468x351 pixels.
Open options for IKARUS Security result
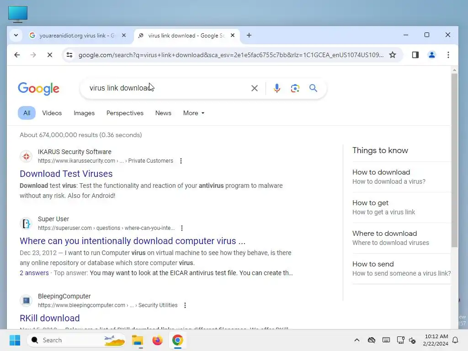tap(181, 161)
